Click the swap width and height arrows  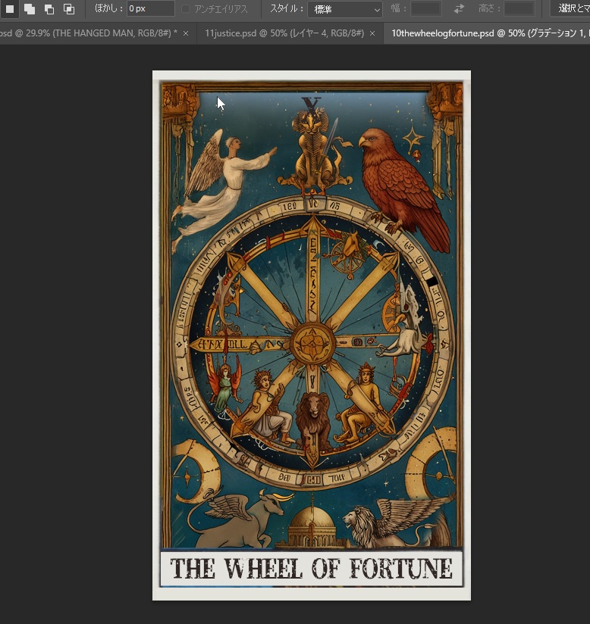[x=459, y=9]
